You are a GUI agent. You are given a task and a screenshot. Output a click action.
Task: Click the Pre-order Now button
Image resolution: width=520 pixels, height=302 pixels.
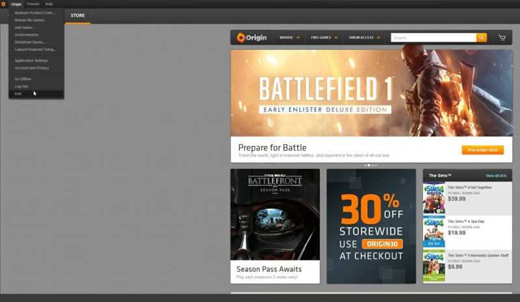(x=482, y=150)
